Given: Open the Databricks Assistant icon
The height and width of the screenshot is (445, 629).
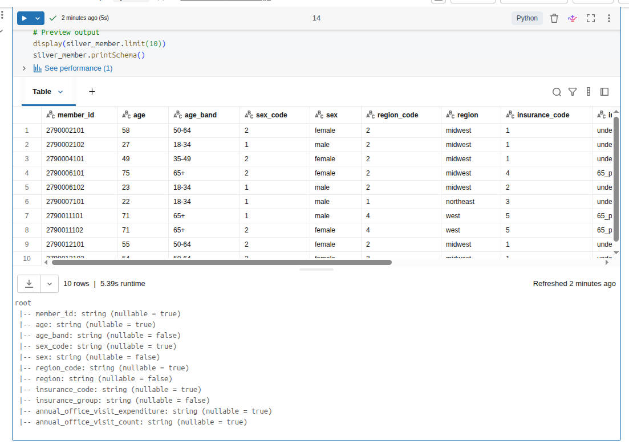Looking at the screenshot, I should pos(572,18).
